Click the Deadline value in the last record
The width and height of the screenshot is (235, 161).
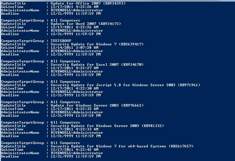76,156
